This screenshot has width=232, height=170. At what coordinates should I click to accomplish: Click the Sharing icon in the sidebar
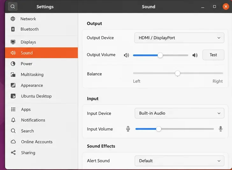pos(13,152)
